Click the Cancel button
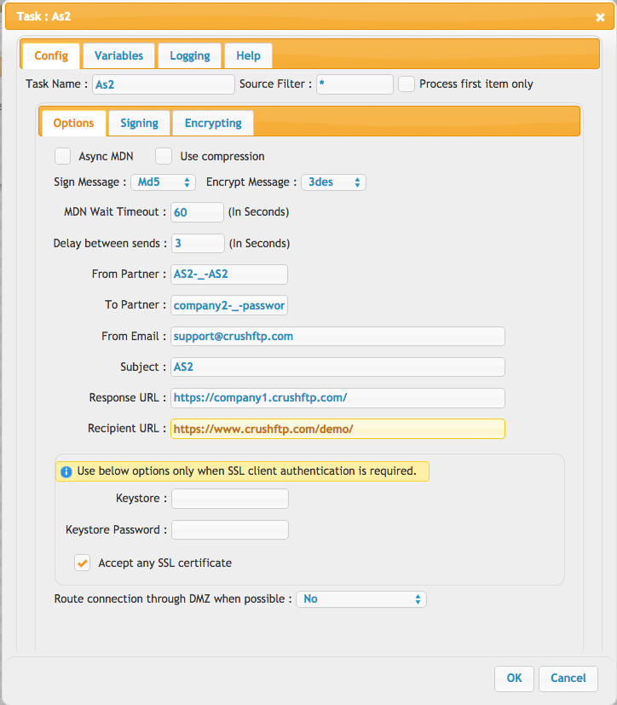Screen dimensions: 617x705 coord(568,679)
